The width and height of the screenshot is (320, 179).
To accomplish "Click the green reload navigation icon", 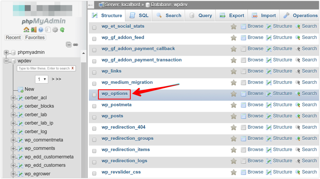I will [62, 29].
